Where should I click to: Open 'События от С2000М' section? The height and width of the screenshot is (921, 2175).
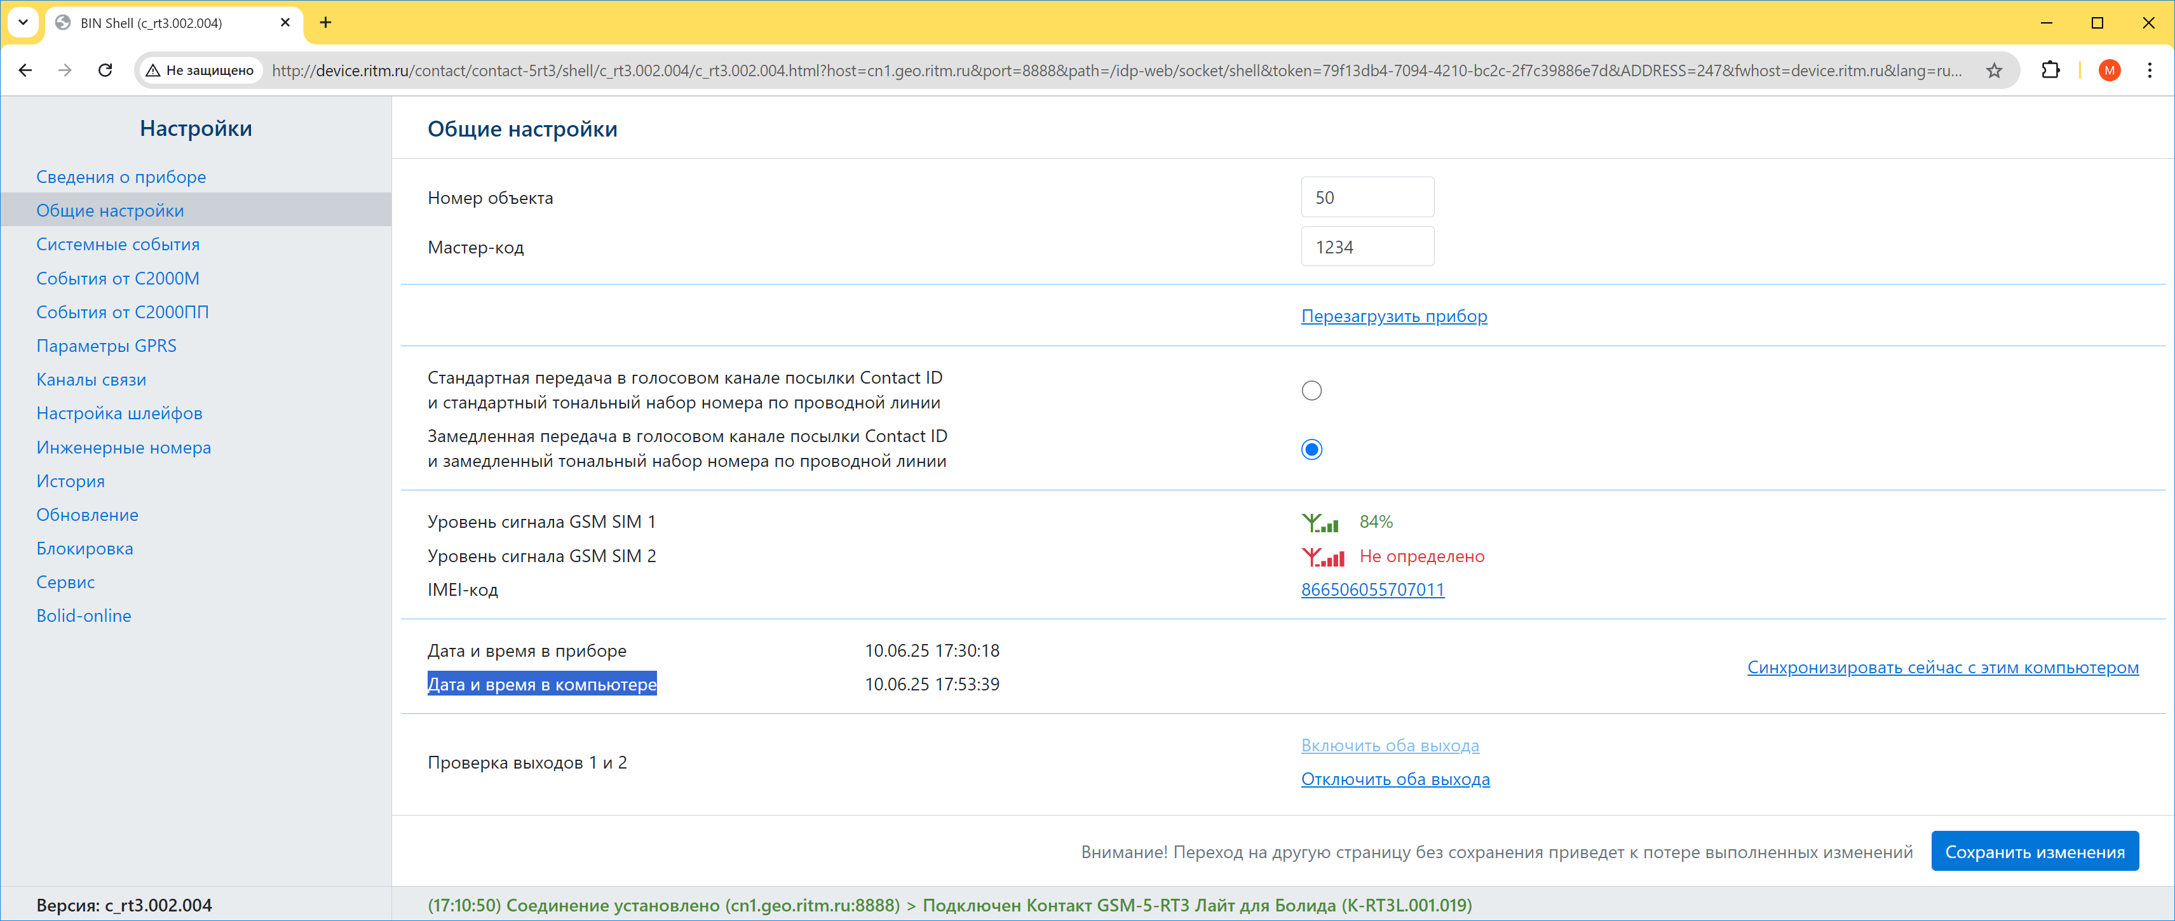118,279
